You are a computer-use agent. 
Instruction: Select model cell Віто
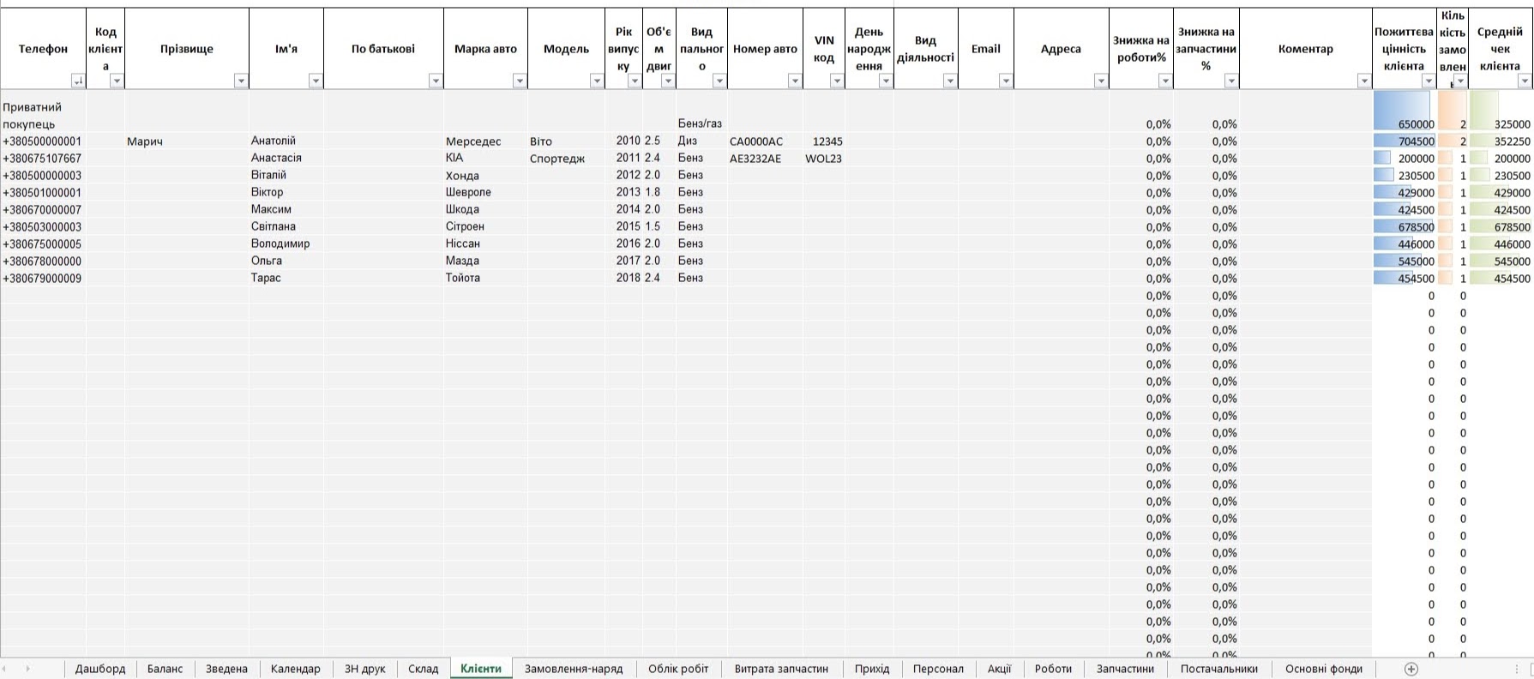(x=566, y=141)
